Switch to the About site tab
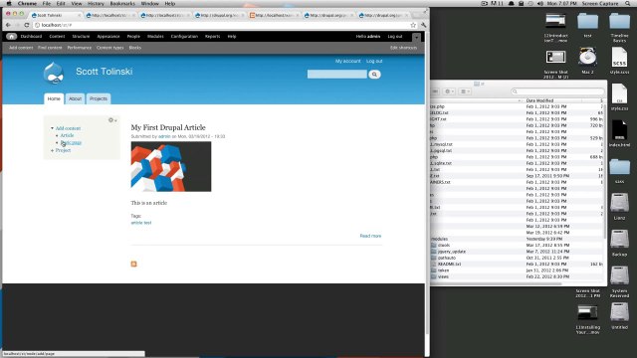 click(75, 98)
